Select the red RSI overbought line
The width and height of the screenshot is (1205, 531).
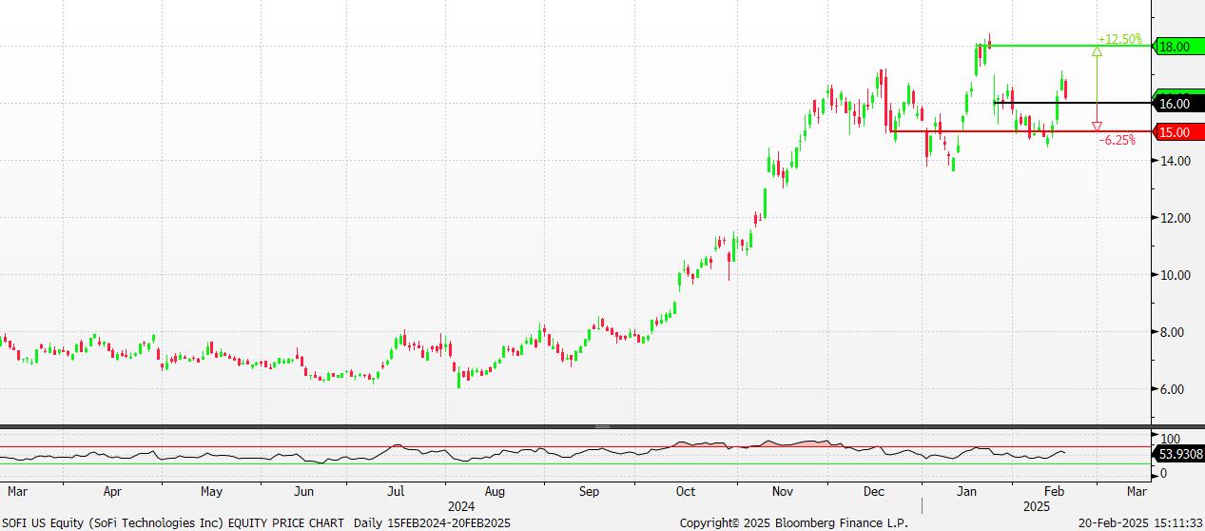575,446
